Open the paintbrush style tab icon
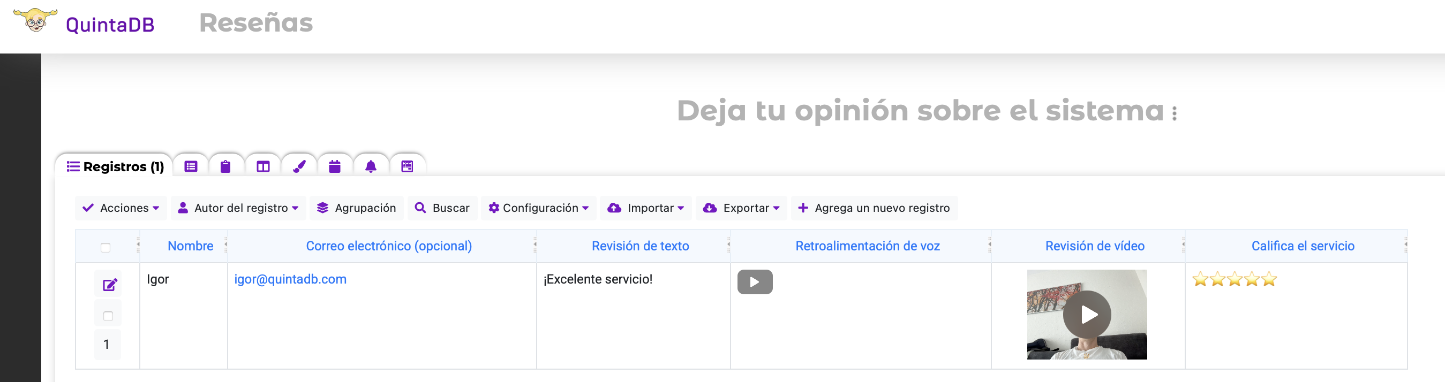The width and height of the screenshot is (1445, 382). tap(299, 166)
